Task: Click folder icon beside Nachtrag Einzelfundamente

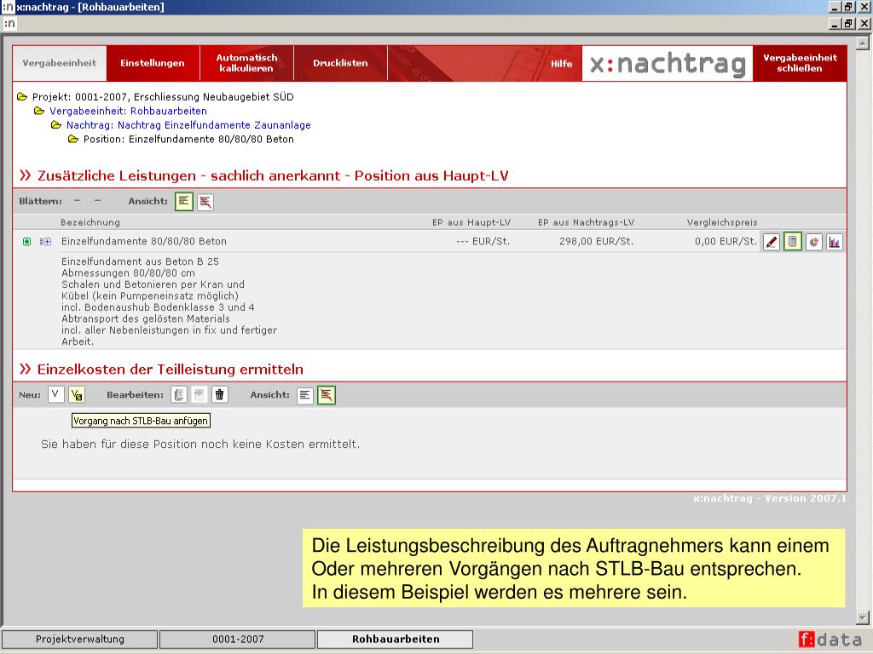Action: tap(56, 125)
